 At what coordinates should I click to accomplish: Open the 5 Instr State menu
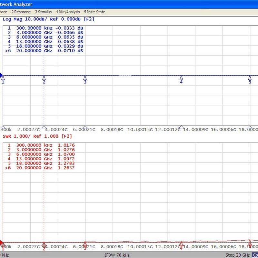point(94,12)
